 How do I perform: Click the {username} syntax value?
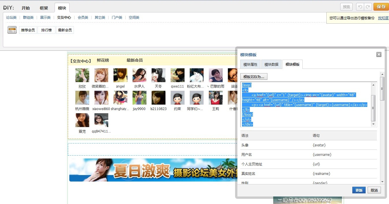322,155
